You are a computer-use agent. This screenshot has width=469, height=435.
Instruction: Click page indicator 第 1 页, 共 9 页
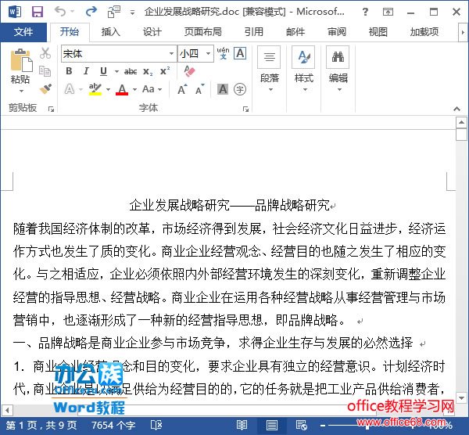[41, 425]
